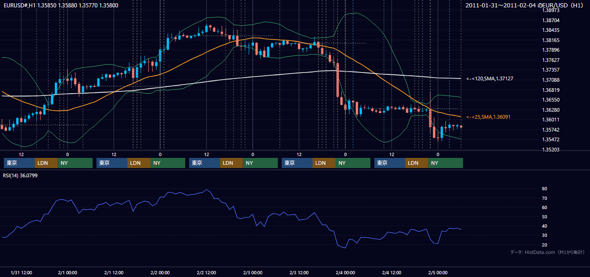The image size is (590, 277).
Task: Click the 2/2 00:00 time axis label
Action: (160, 272)
